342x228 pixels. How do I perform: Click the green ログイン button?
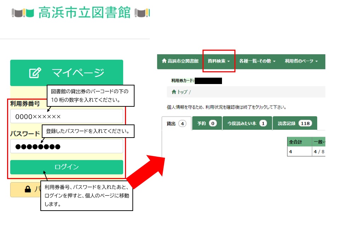67,167
